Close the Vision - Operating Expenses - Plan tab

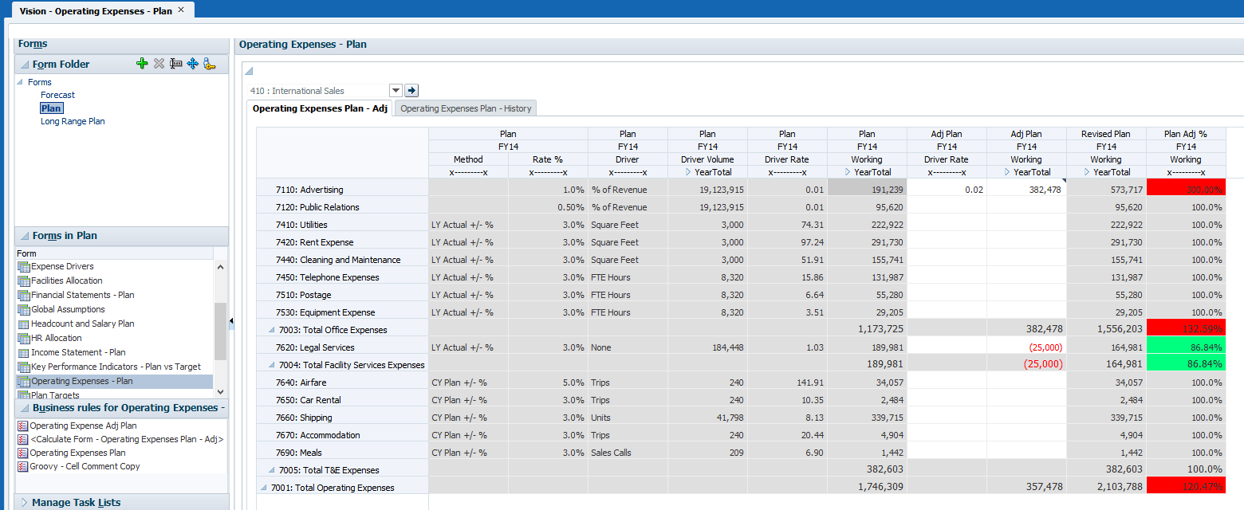coord(181,10)
